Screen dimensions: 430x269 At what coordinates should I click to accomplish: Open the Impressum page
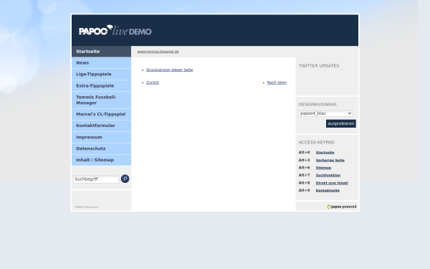(x=102, y=137)
